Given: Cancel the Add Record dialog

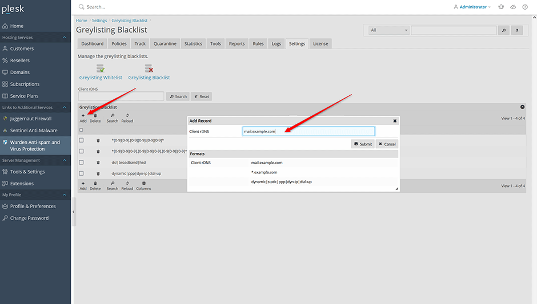Looking at the screenshot, I should [387, 144].
